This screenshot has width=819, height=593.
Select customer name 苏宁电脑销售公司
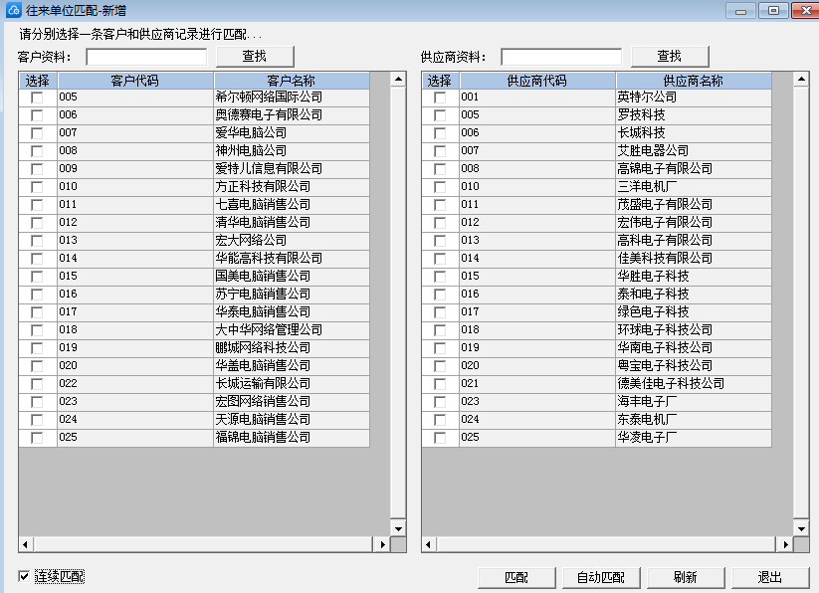coord(264,294)
